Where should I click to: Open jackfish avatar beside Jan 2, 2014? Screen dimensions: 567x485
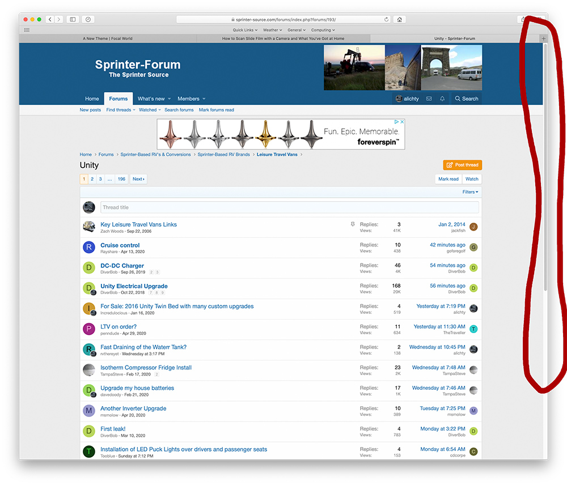coord(473,227)
